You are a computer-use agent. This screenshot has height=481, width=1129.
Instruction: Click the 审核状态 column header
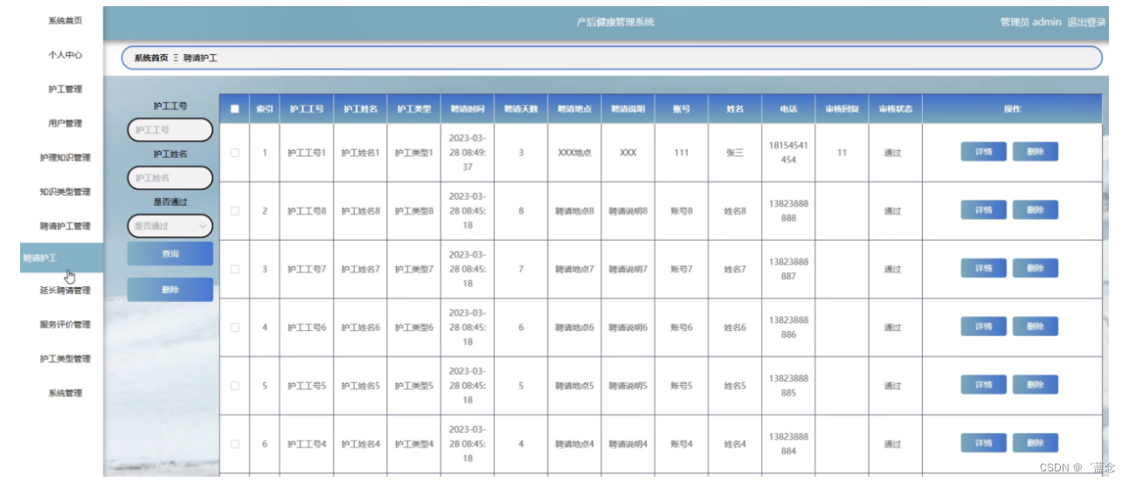tap(896, 109)
